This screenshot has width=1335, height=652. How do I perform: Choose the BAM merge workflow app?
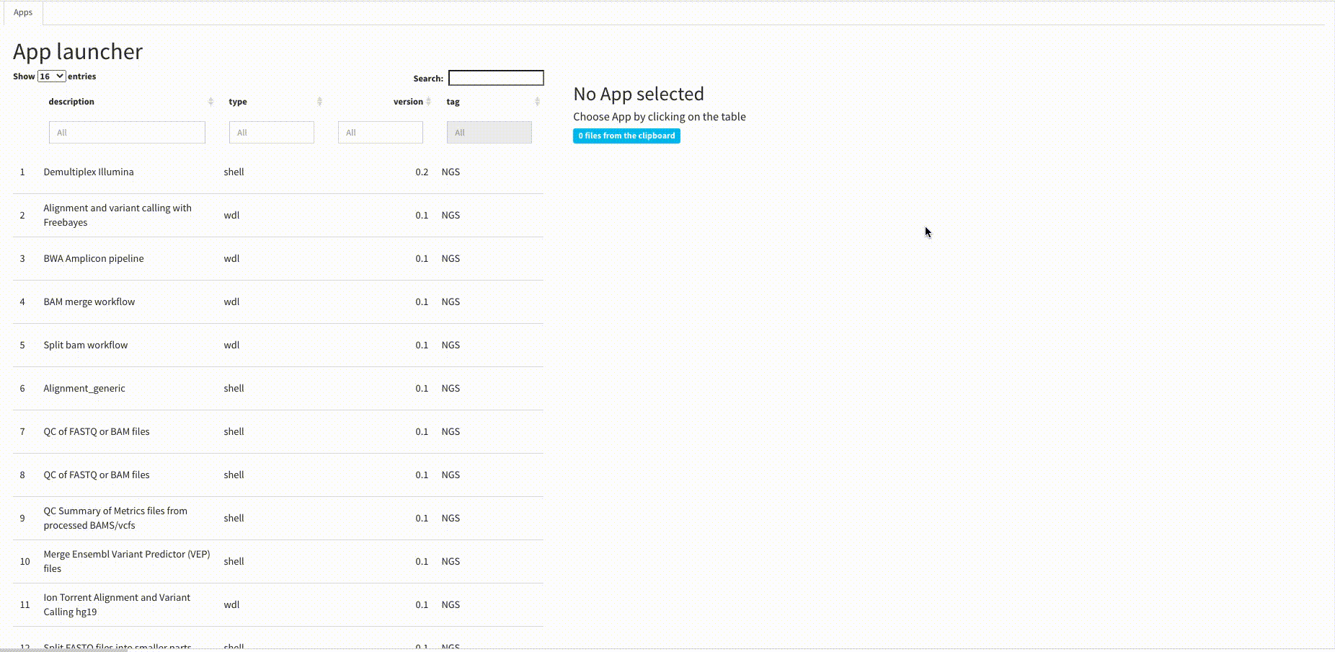[89, 302]
